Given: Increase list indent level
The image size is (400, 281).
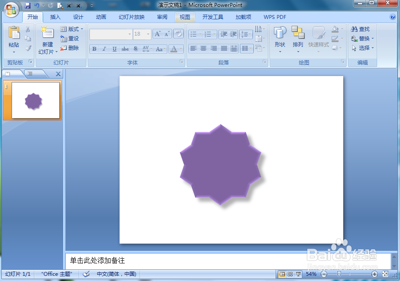Looking at the screenshot, I should pyautogui.click(x=233, y=34).
